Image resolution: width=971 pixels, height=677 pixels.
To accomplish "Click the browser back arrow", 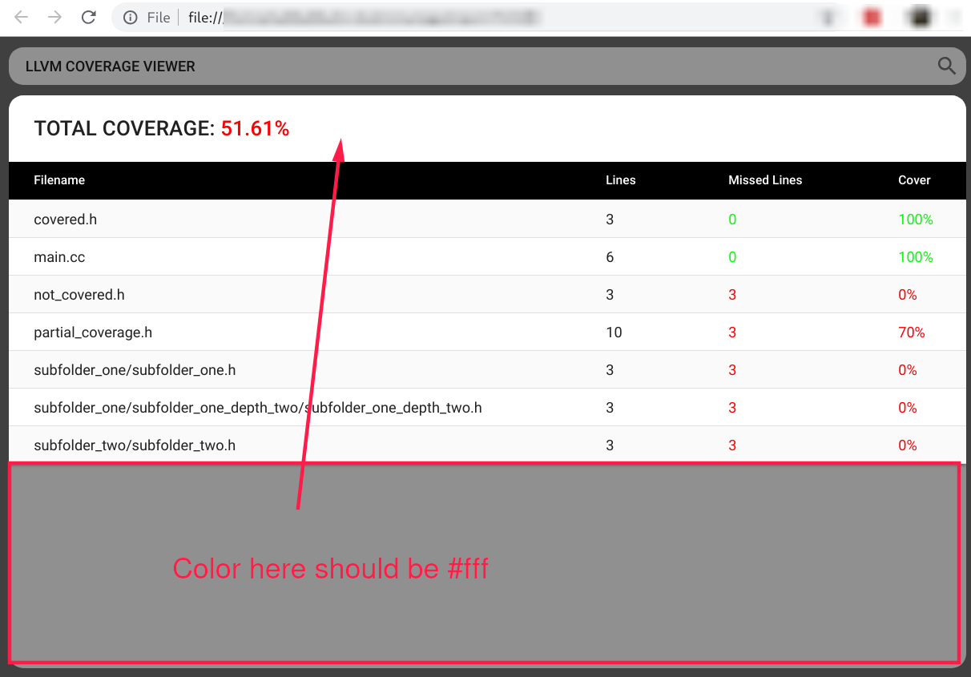I will point(22,17).
